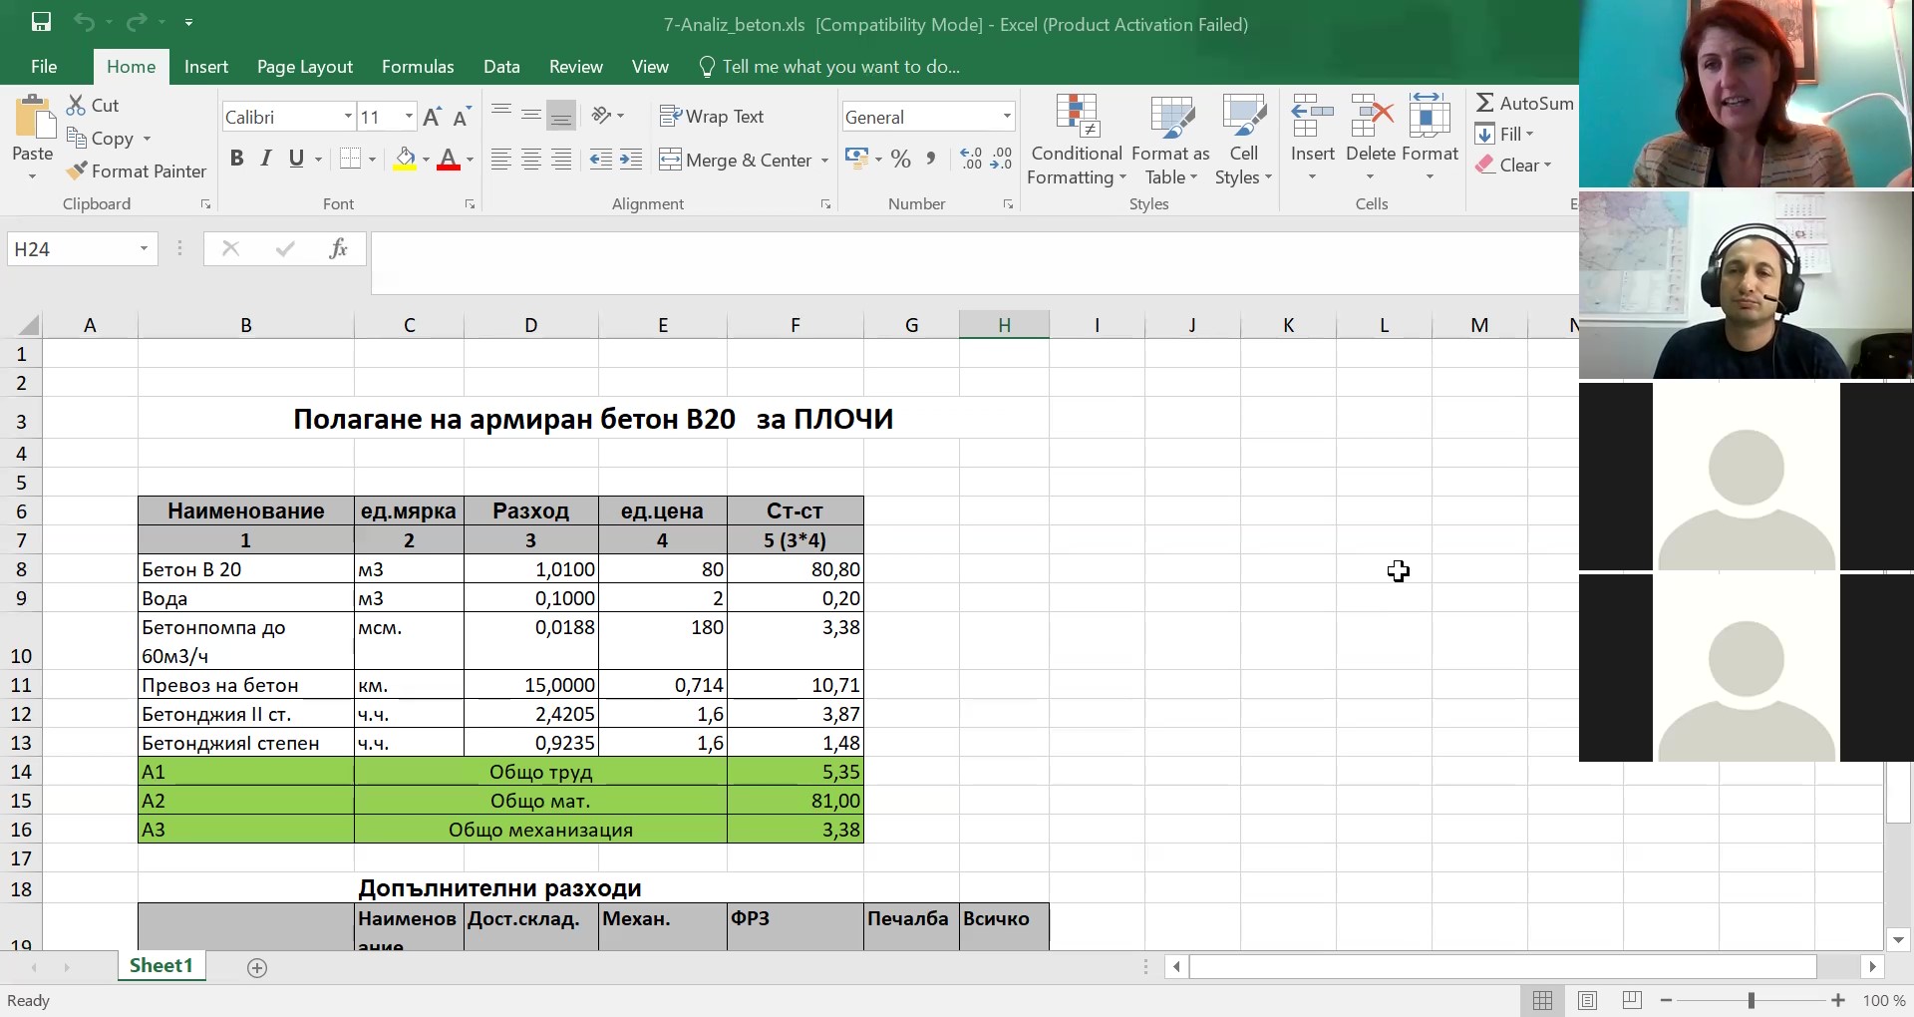Click the AutoSum button
Image resolution: width=1914 pixels, height=1017 pixels.
[1524, 103]
